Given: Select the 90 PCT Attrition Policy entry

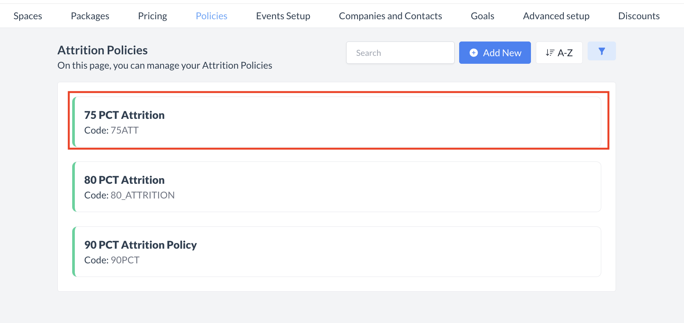Looking at the screenshot, I should coord(336,251).
